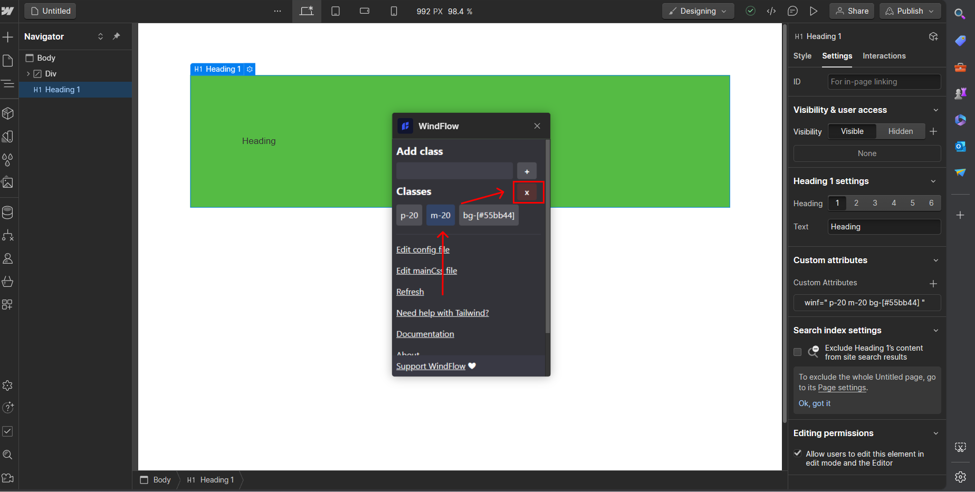
Task: Open the CMS database icon
Action: tap(8, 213)
